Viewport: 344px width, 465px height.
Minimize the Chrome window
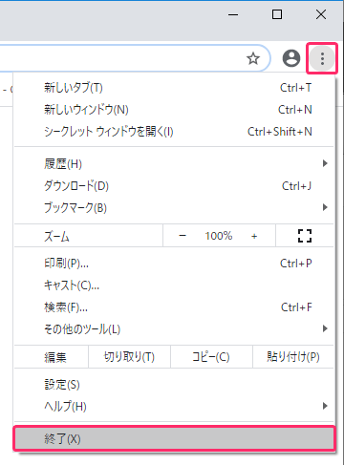[233, 14]
